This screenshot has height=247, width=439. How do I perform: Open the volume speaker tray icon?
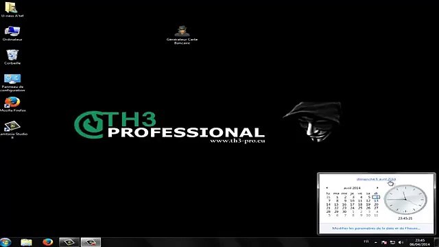point(401,242)
